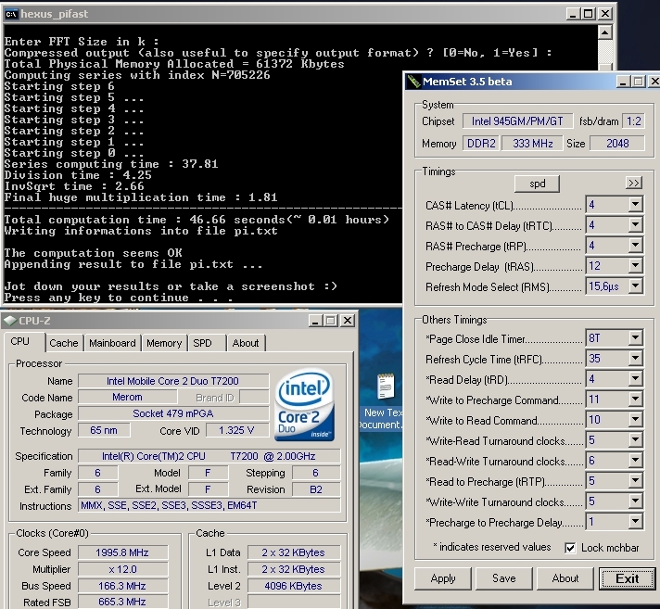The height and width of the screenshot is (609, 660).
Task: Click the memory frequency 333 MHz field
Action: click(532, 144)
